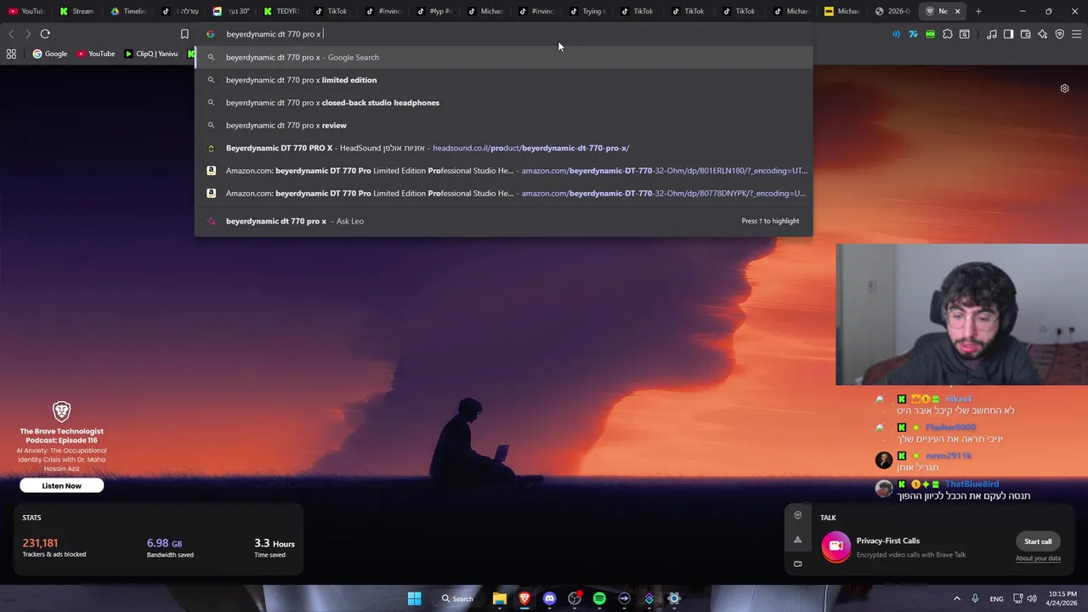
Task: Open Spotify from taskbar
Action: tap(599, 598)
